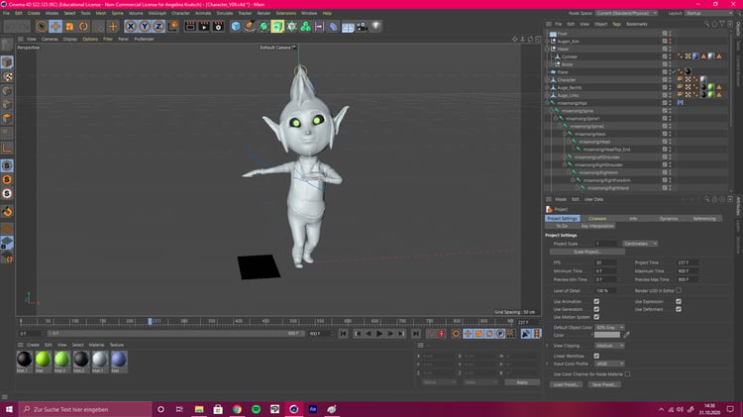Render to Picture Viewer
Image resolution: width=743 pixels, height=417 pixels.
(204, 27)
